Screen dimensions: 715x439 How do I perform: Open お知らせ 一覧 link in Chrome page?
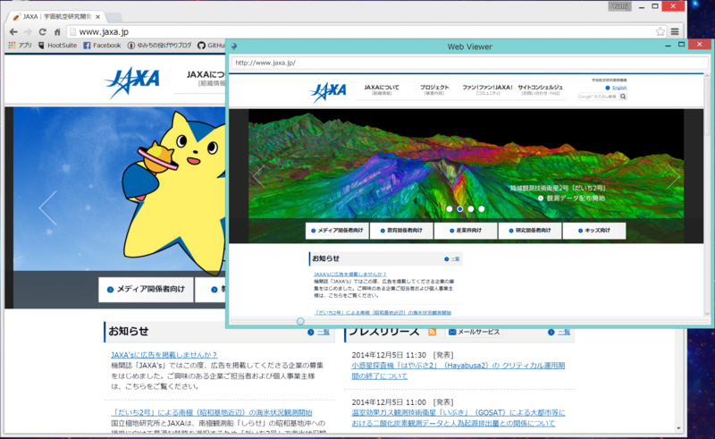(x=318, y=333)
